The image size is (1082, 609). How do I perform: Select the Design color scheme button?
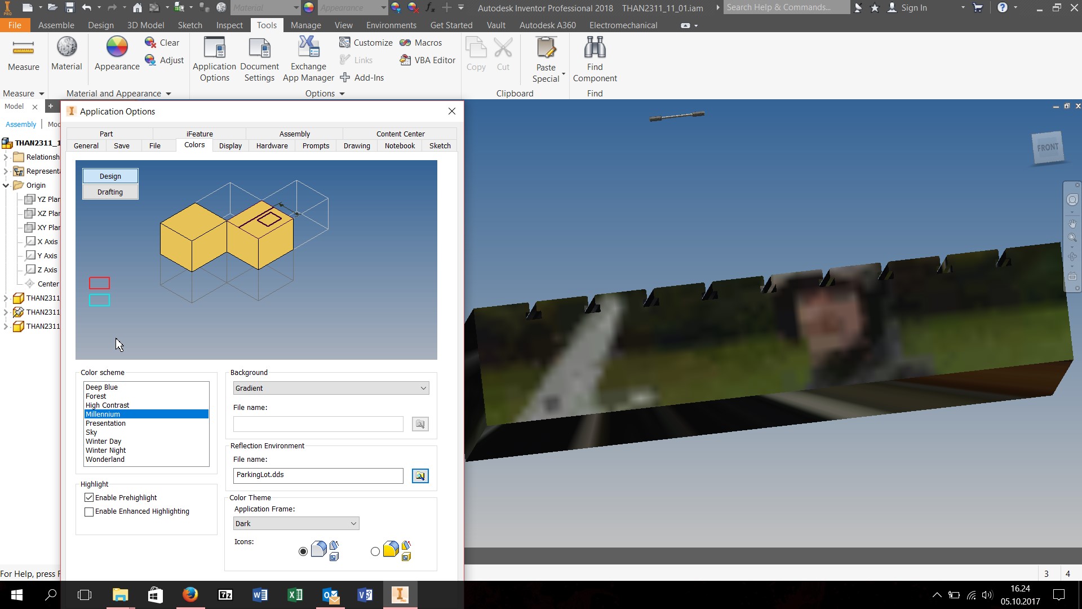click(x=110, y=175)
